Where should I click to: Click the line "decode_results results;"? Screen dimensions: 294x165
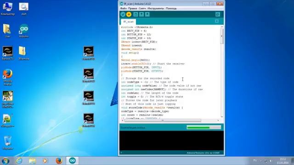tap(138, 49)
